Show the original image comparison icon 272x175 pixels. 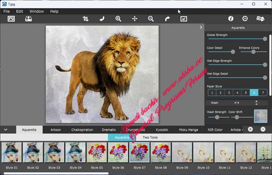pyautogui.click(x=184, y=19)
